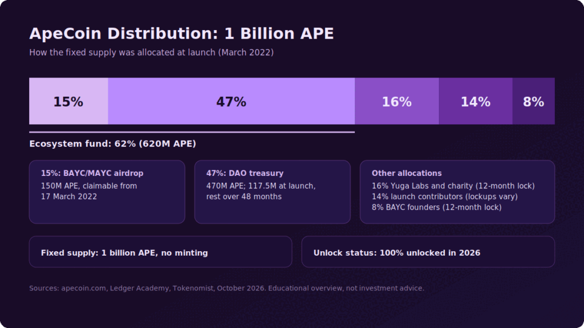Click 'Fixed supply: 1 billion APE, no minting'

click(x=124, y=253)
